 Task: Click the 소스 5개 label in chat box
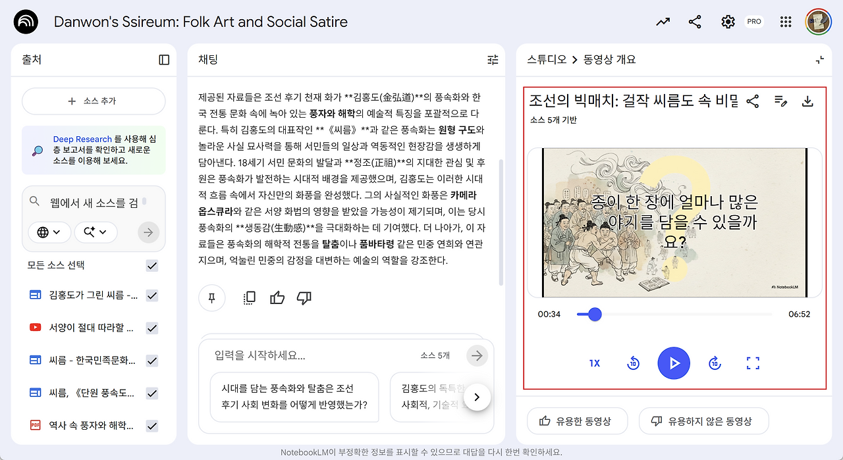pos(435,355)
